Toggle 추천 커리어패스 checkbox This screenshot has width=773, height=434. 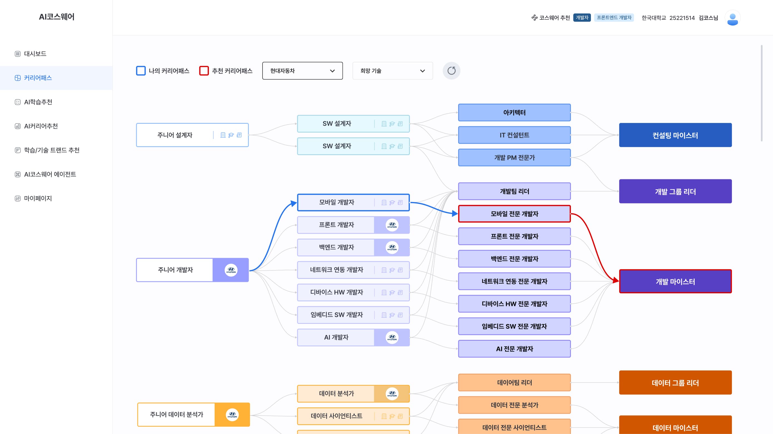coord(204,71)
